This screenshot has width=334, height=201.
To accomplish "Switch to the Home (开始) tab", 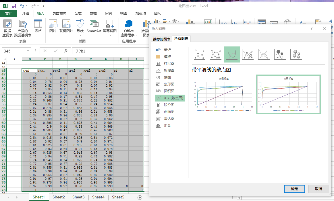I will coord(26,13).
